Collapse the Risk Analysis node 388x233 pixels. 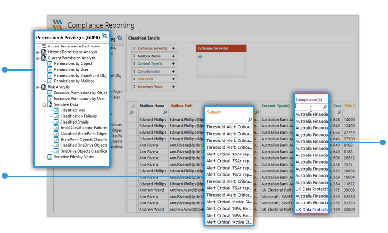(x=38, y=87)
